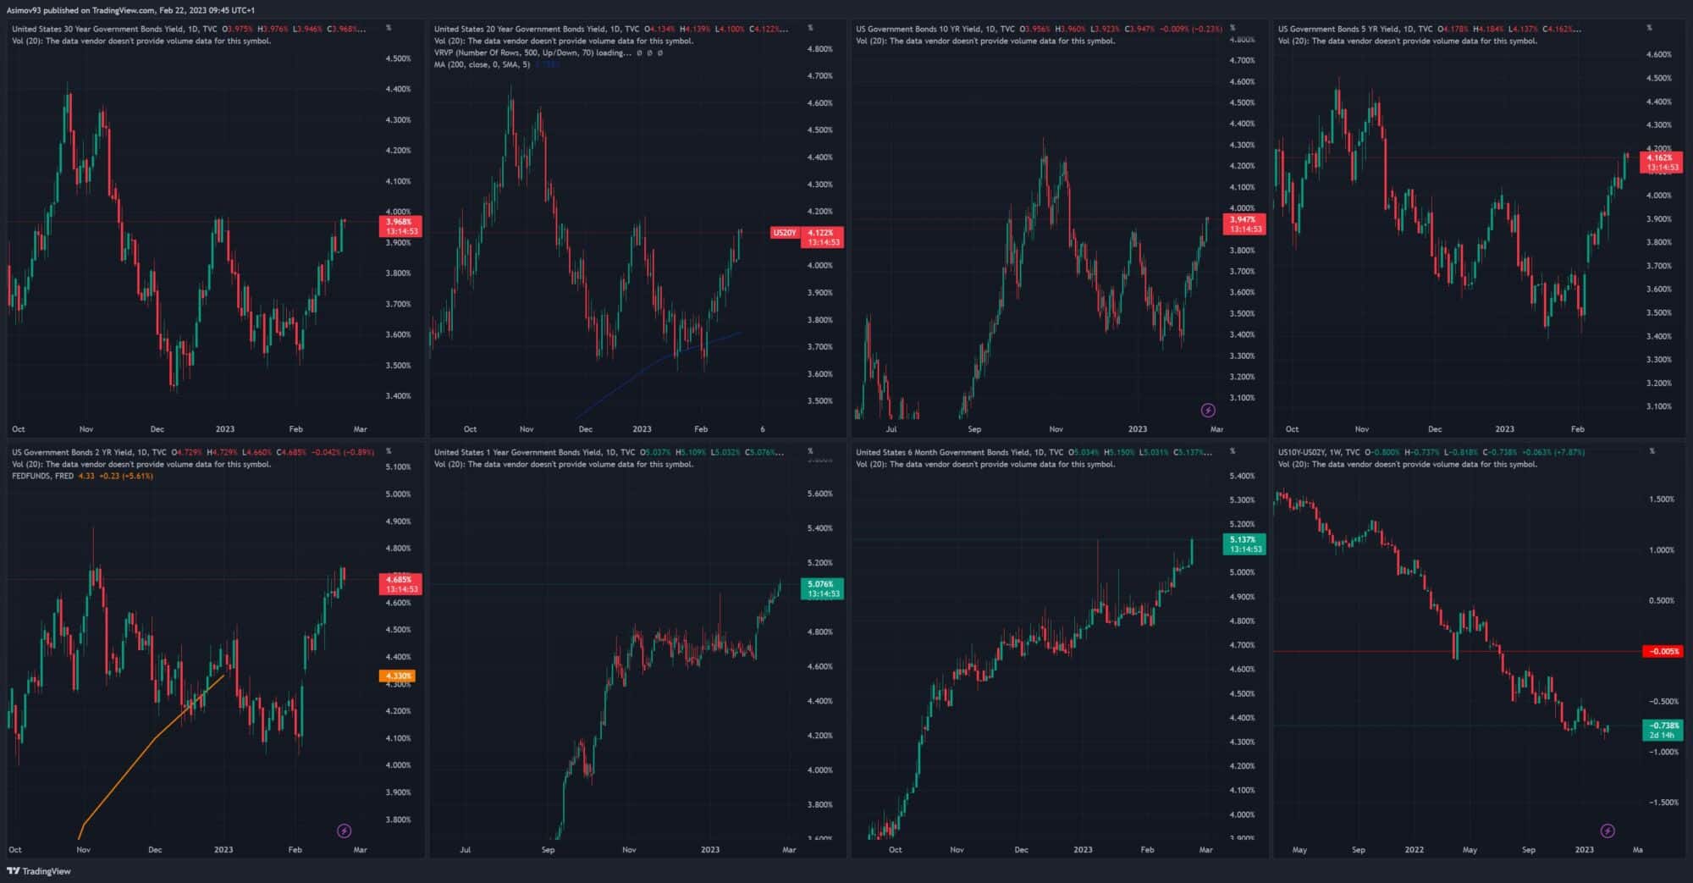Click the percent symbol atop 1 Year price axis
The height and width of the screenshot is (883, 1693).
pos(810,451)
